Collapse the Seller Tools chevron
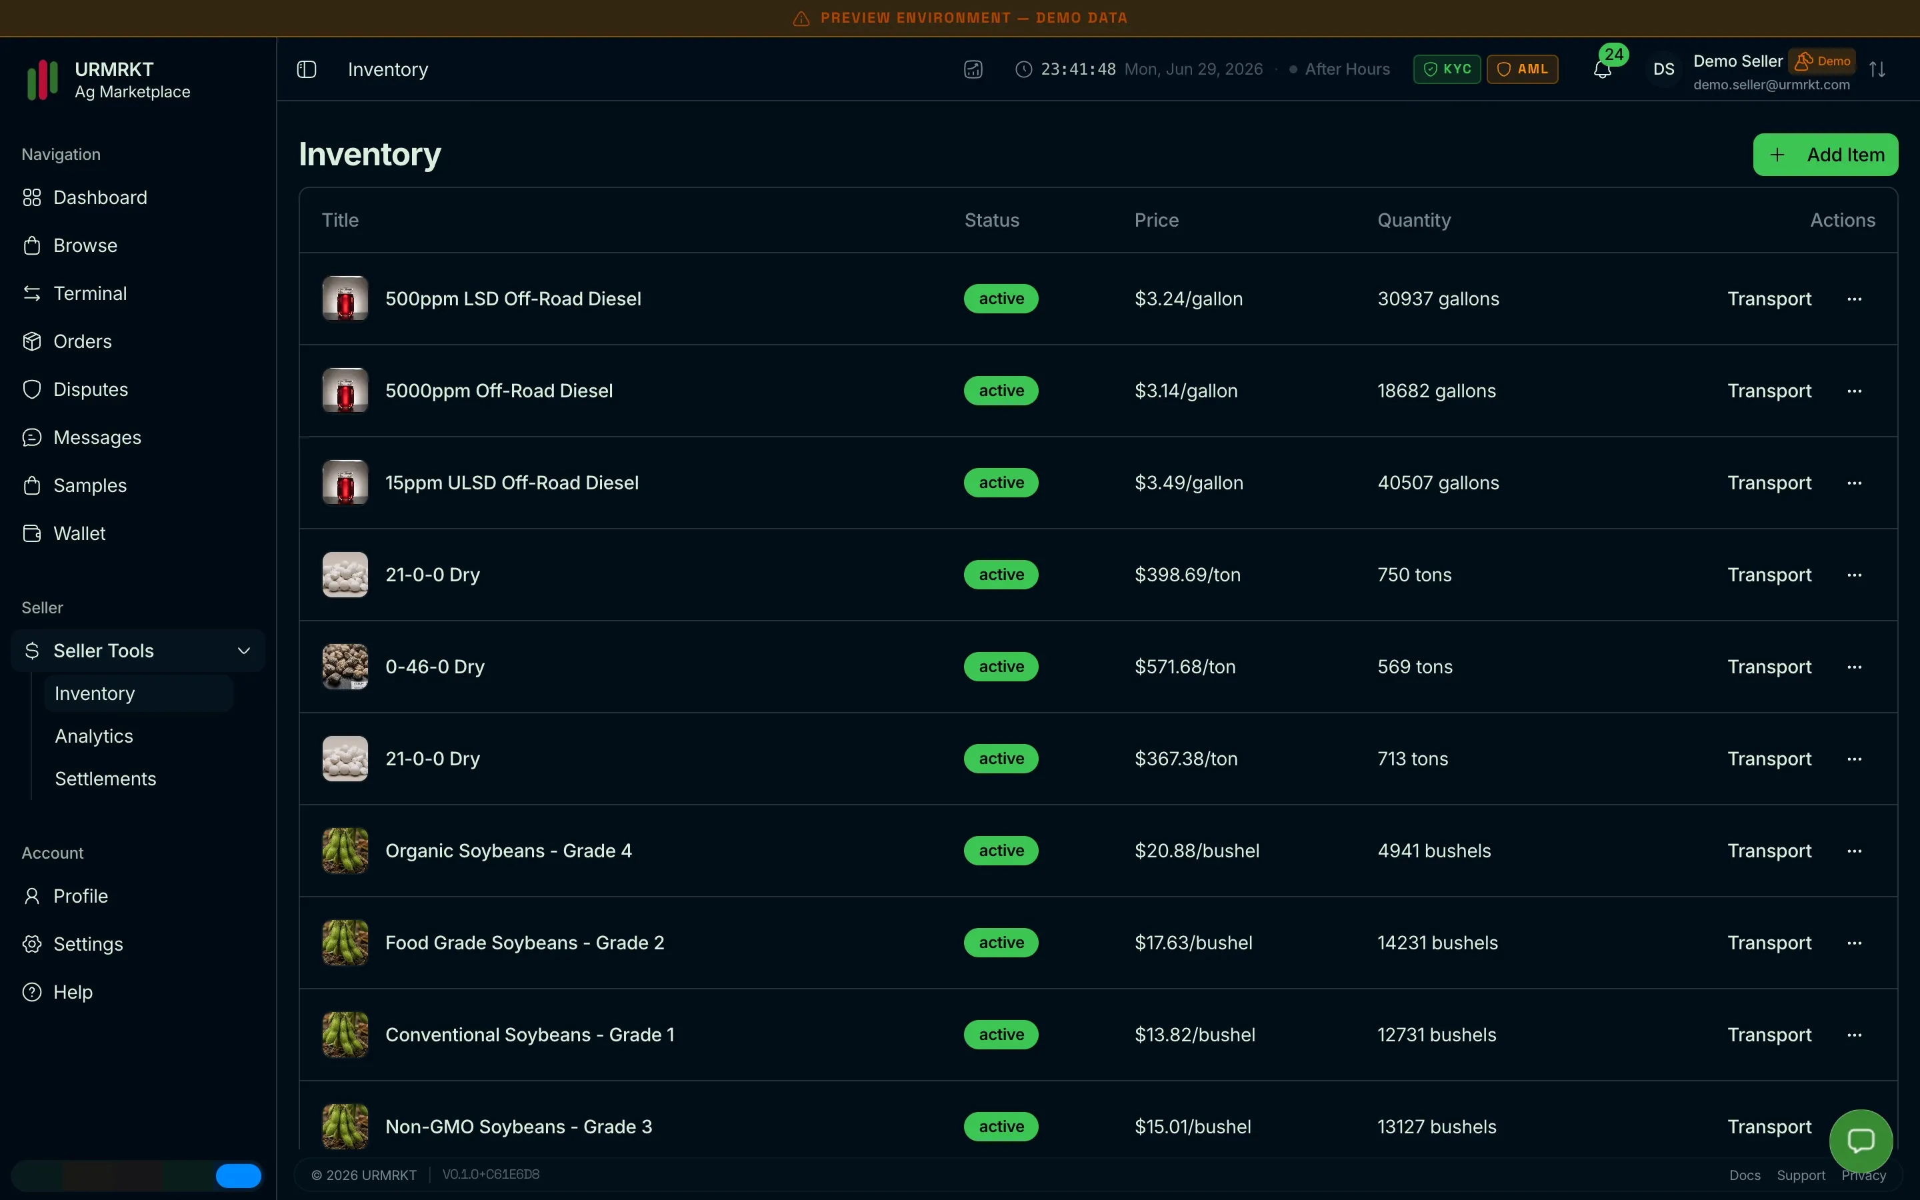This screenshot has height=1200, width=1920. click(x=245, y=651)
